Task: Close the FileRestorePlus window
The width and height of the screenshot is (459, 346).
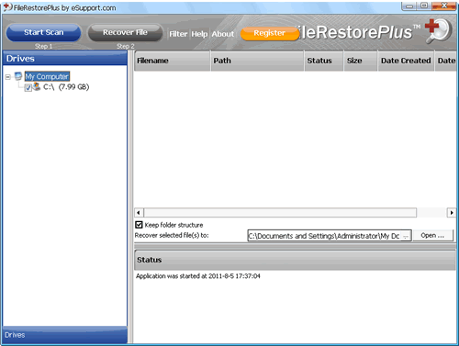Action: click(444, 6)
